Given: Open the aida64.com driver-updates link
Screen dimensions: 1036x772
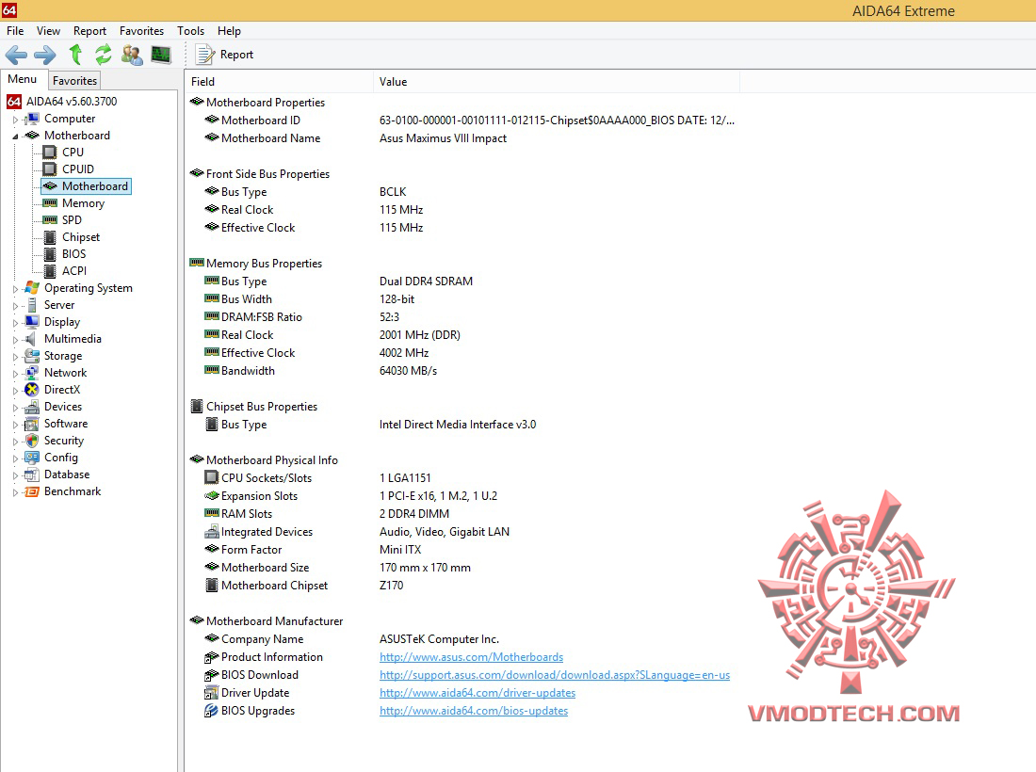Looking at the screenshot, I should pyautogui.click(x=478, y=693).
